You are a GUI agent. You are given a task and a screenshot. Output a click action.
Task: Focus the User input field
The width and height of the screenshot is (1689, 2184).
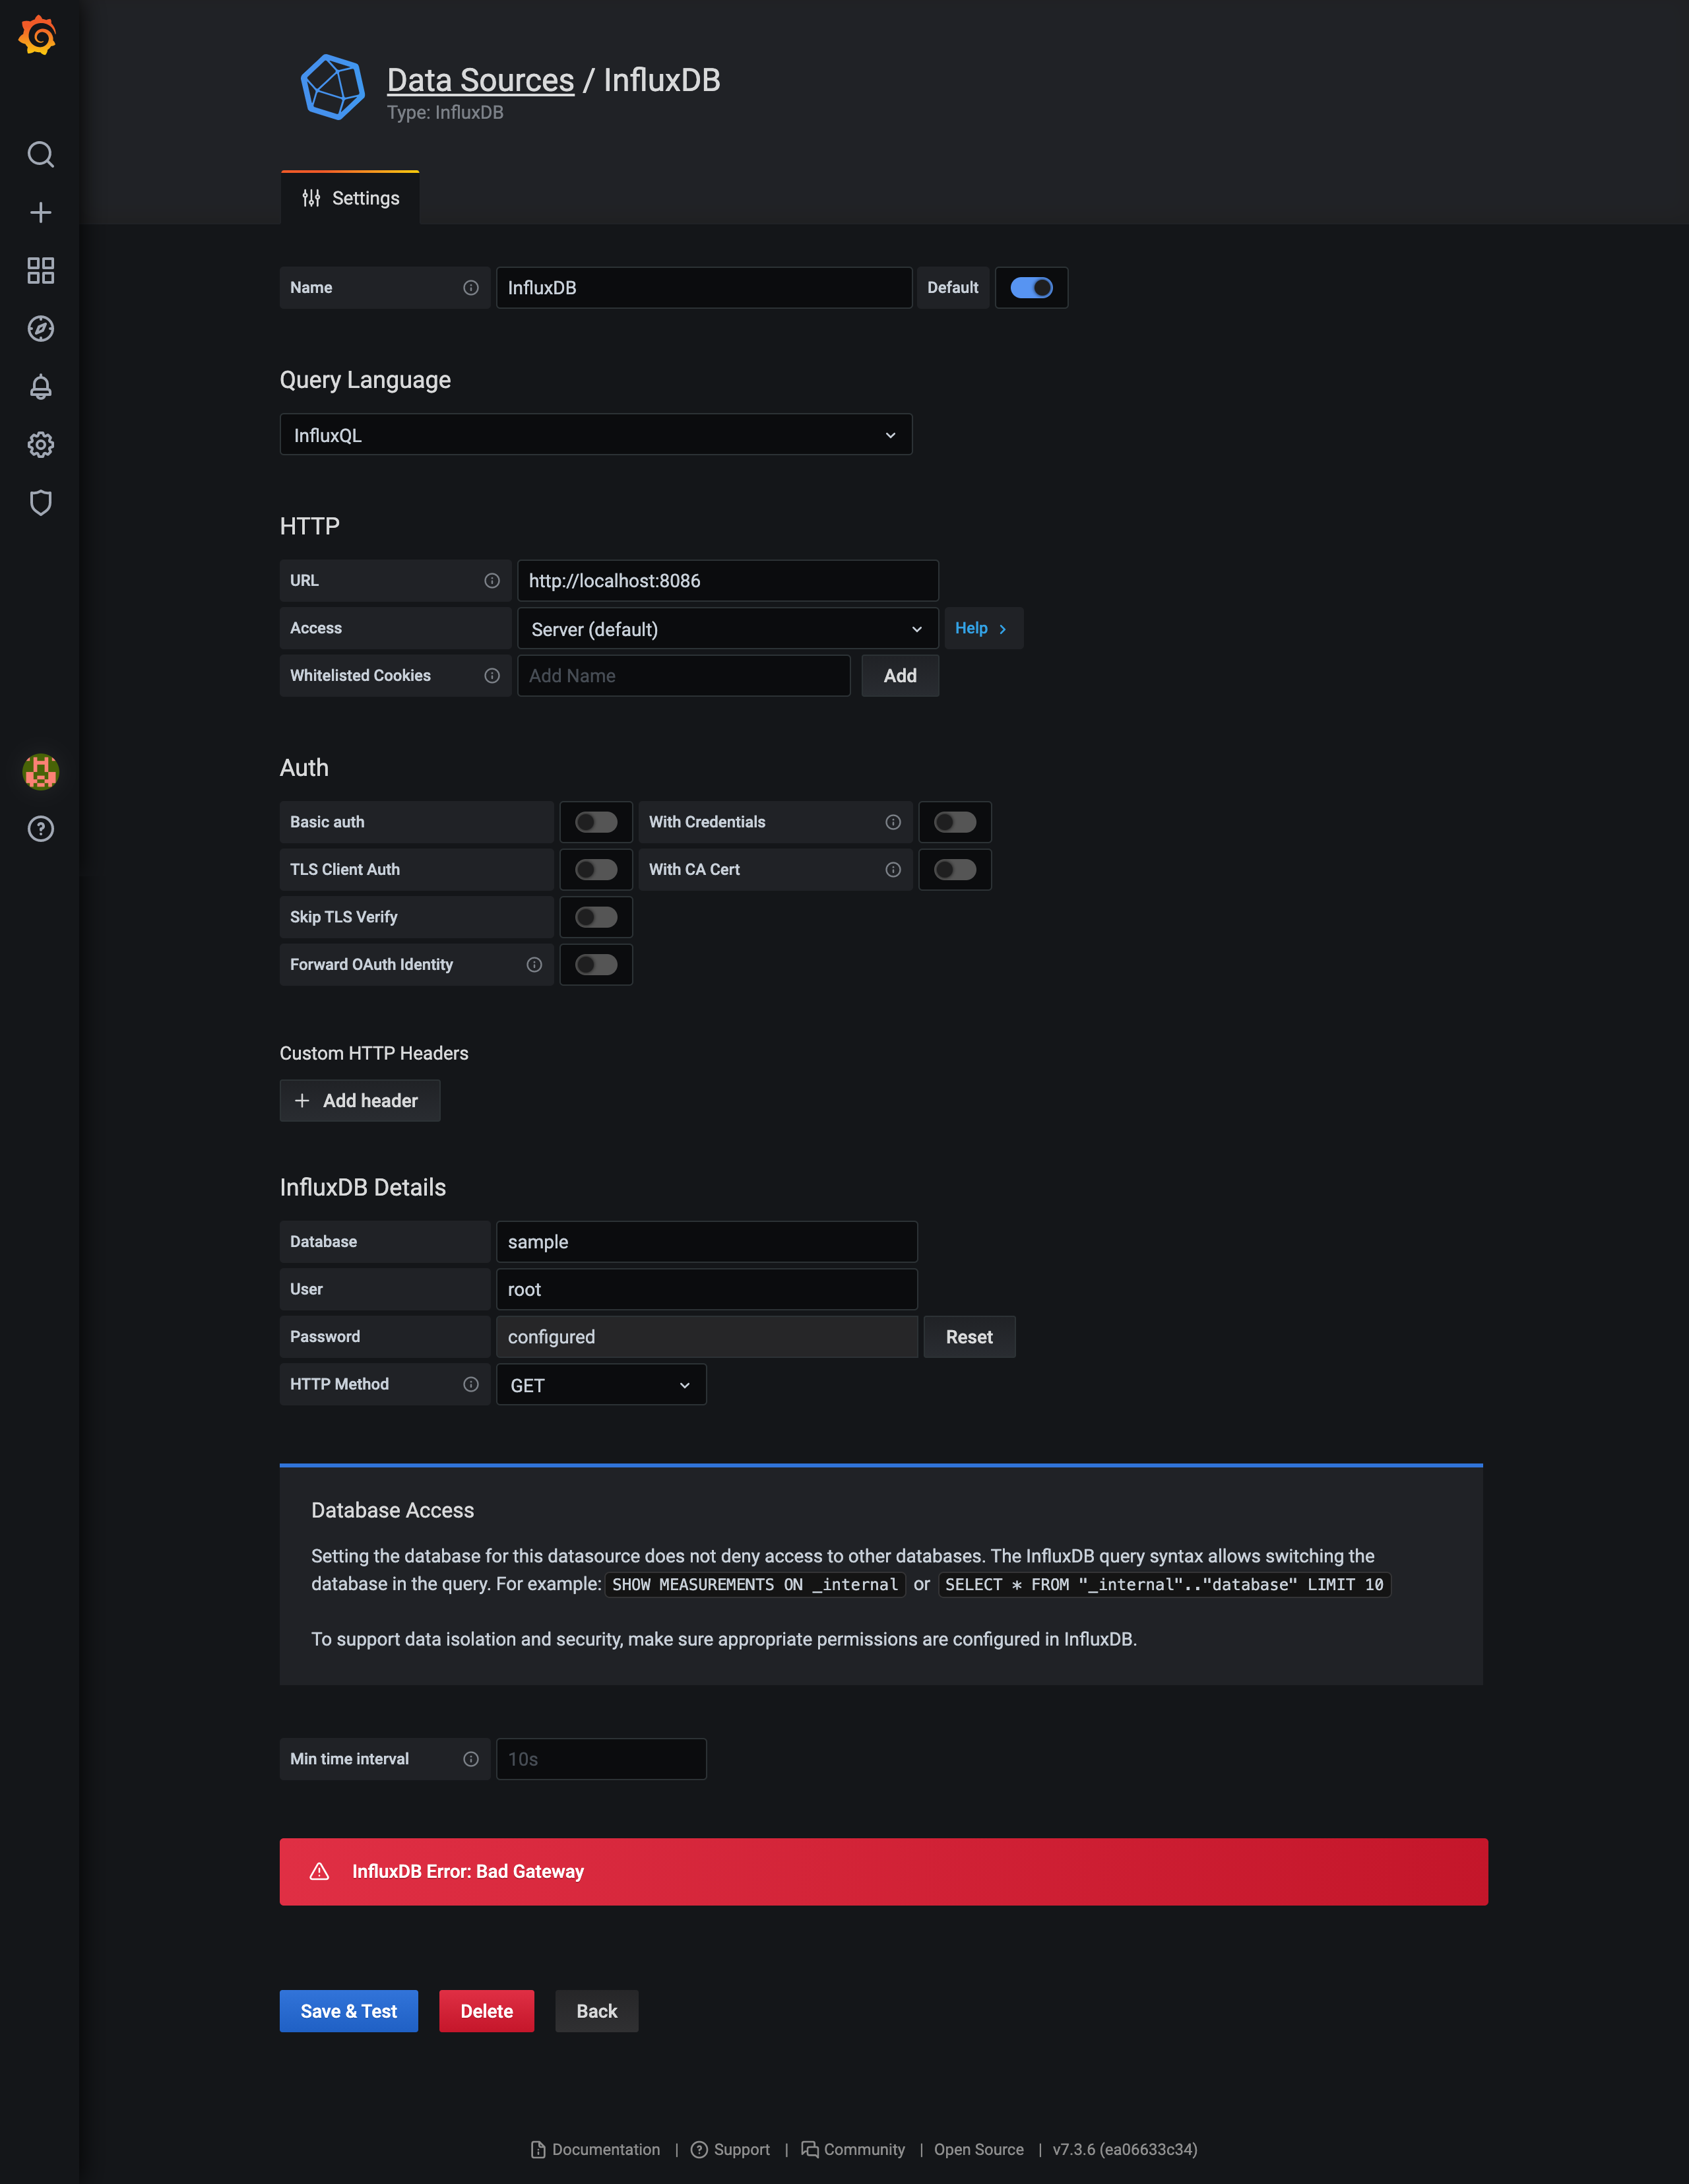(x=707, y=1289)
